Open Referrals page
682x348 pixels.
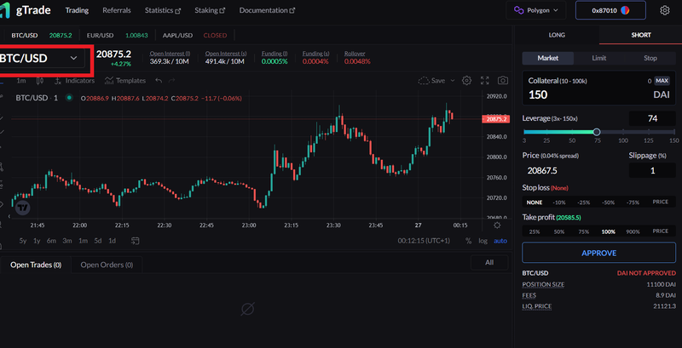pos(117,10)
